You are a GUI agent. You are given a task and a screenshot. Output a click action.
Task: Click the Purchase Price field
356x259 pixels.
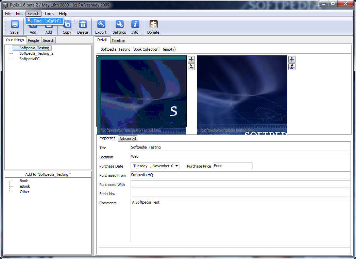[233, 166]
